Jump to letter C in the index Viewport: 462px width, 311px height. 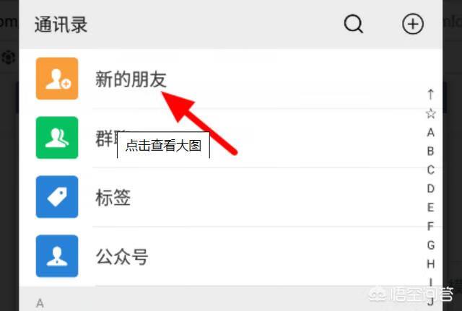pyautogui.click(x=430, y=170)
